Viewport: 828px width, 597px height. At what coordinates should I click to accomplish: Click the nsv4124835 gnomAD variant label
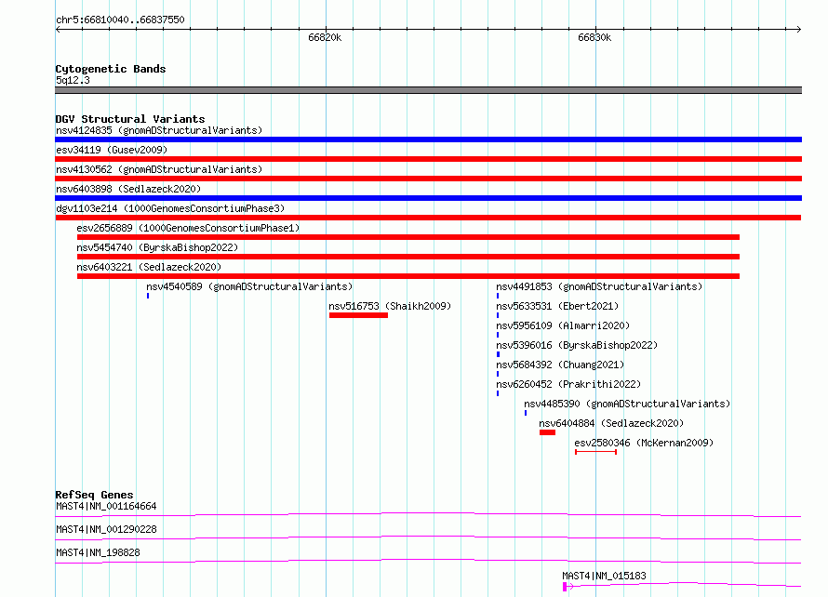pos(159,130)
